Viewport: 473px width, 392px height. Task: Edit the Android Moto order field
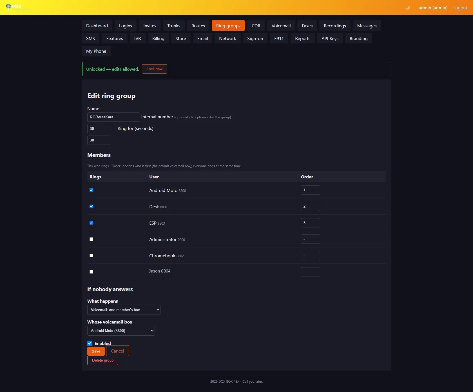coord(311,190)
